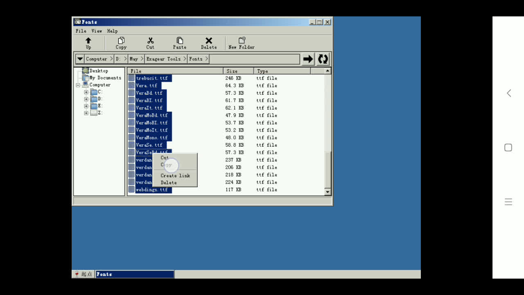Viewport: 524px width, 295px height.
Task: Click the Up toolbar icon
Action: tap(88, 41)
